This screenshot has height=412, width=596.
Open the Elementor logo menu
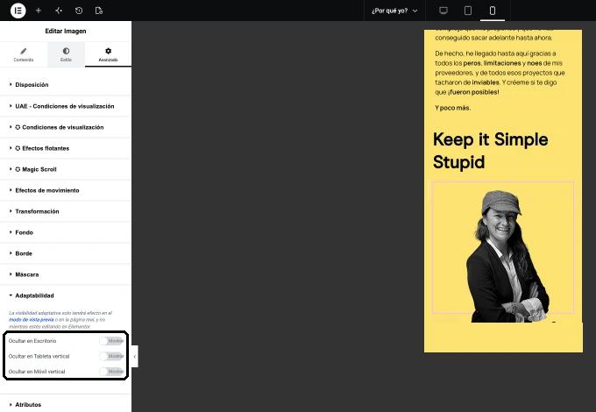click(x=18, y=11)
